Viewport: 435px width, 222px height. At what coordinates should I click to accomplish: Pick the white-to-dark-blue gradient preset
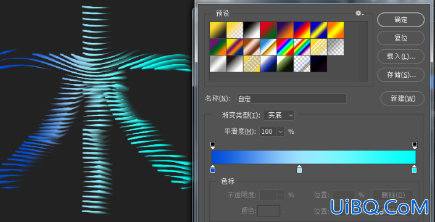(x=268, y=64)
